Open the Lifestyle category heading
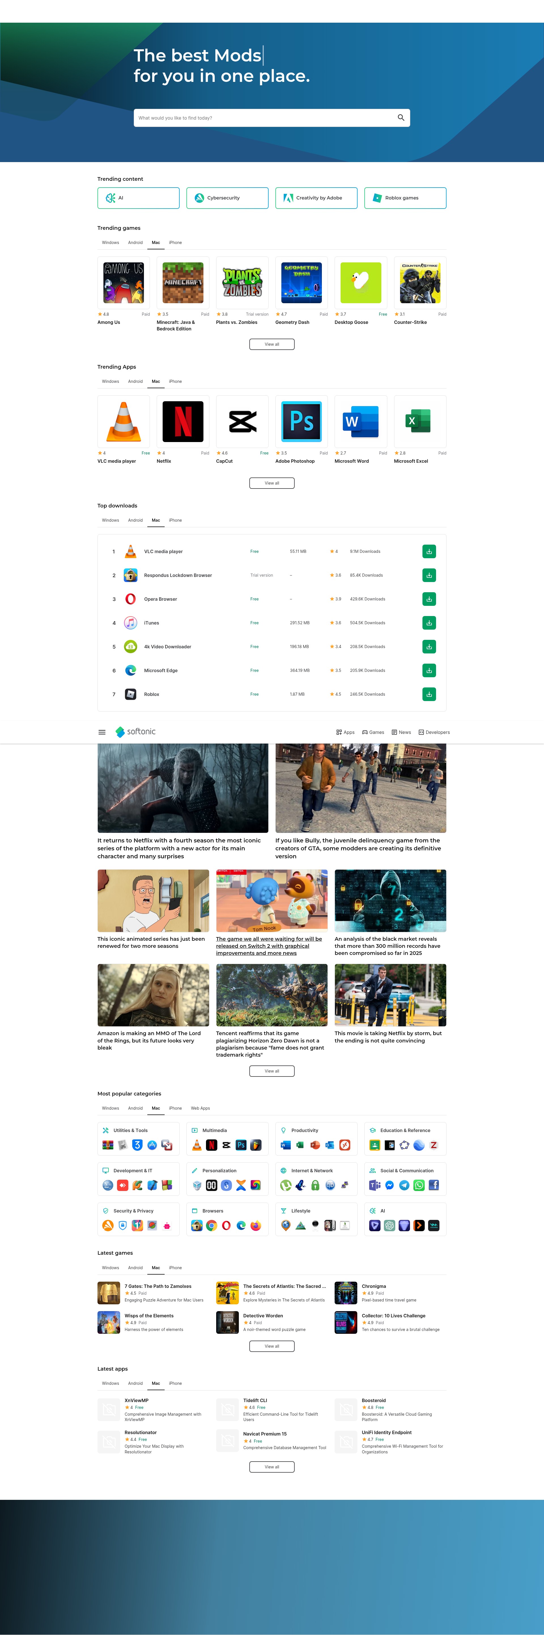Screen dimensions: 544x1635 301,1211
